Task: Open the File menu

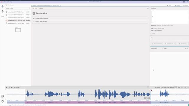Action: pyautogui.click(x=5, y=2)
